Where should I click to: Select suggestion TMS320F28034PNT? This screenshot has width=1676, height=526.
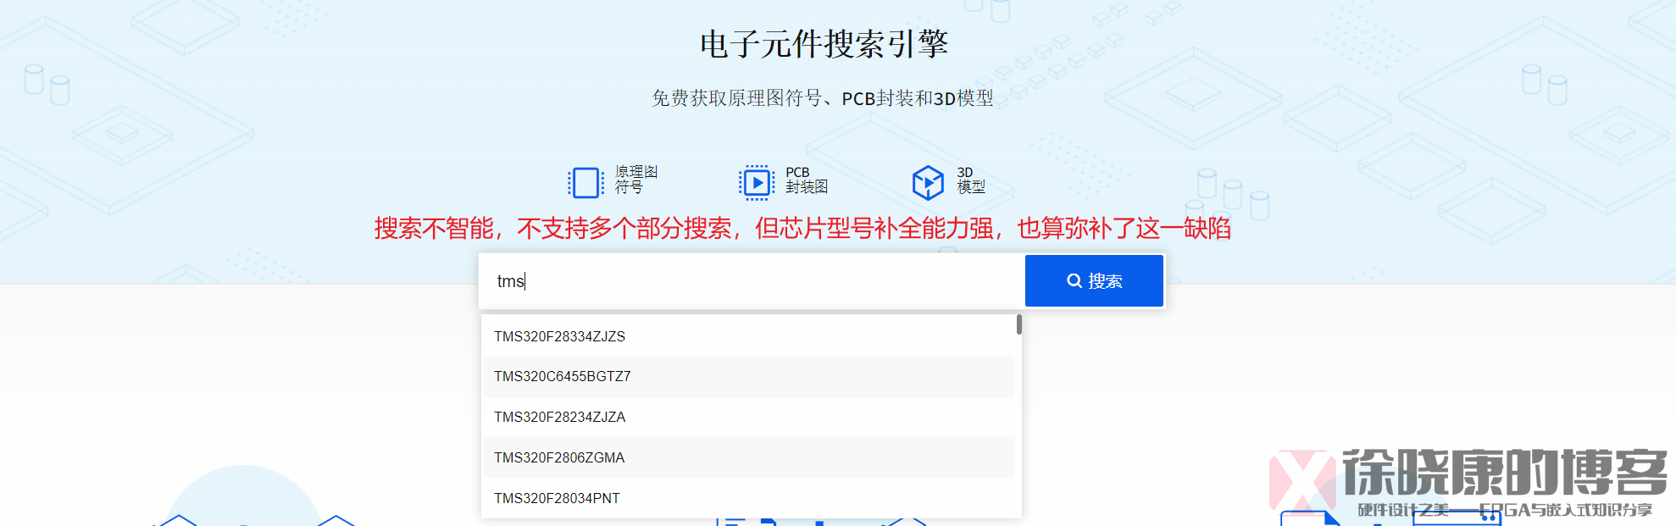pos(749,498)
